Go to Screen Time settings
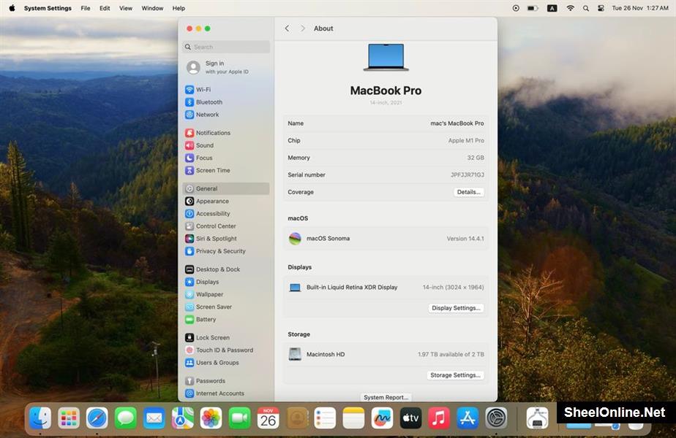This screenshot has width=676, height=438. 226,170
